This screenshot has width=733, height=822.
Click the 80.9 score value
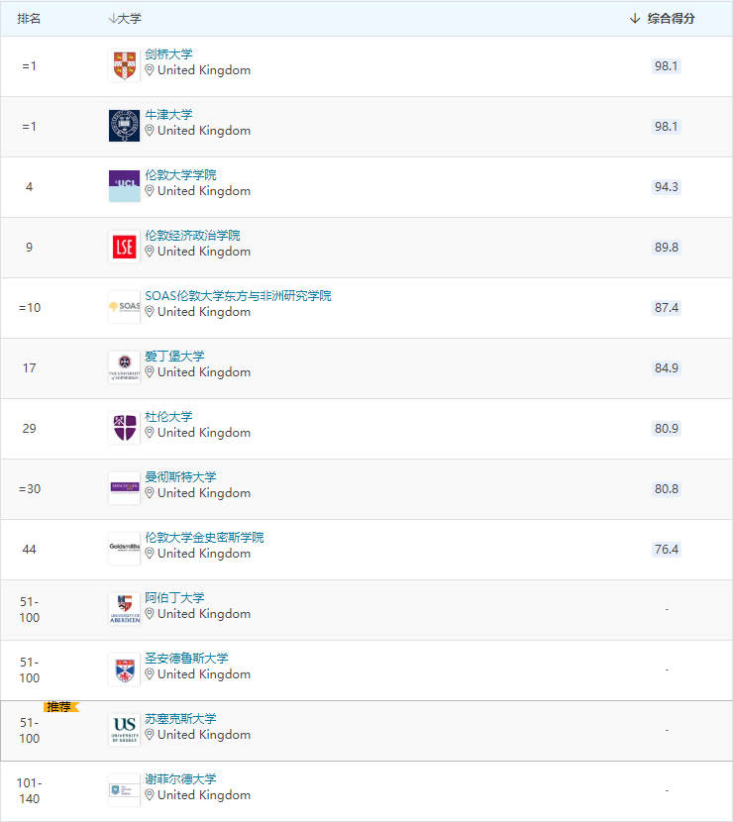tap(667, 428)
